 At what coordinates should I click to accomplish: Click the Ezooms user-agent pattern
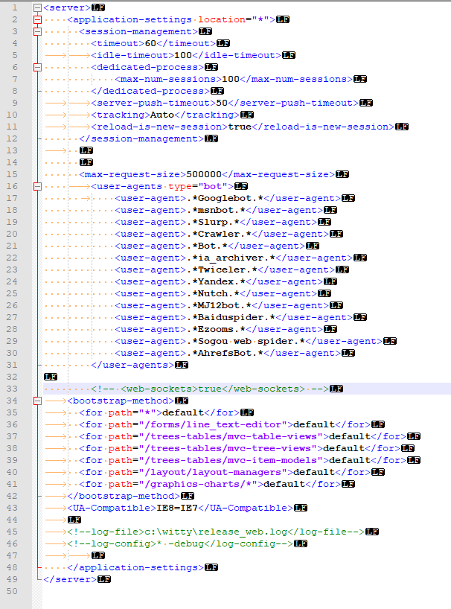click(x=216, y=329)
